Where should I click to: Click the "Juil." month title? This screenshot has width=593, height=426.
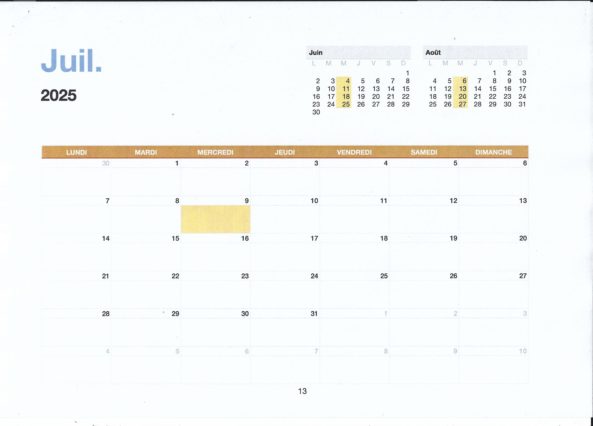pos(71,60)
